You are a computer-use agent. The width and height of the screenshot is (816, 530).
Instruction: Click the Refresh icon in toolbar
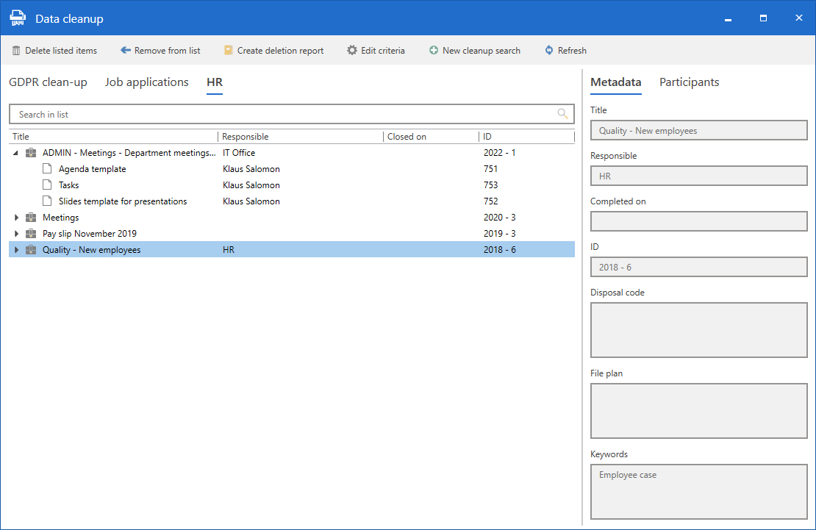pyautogui.click(x=549, y=51)
